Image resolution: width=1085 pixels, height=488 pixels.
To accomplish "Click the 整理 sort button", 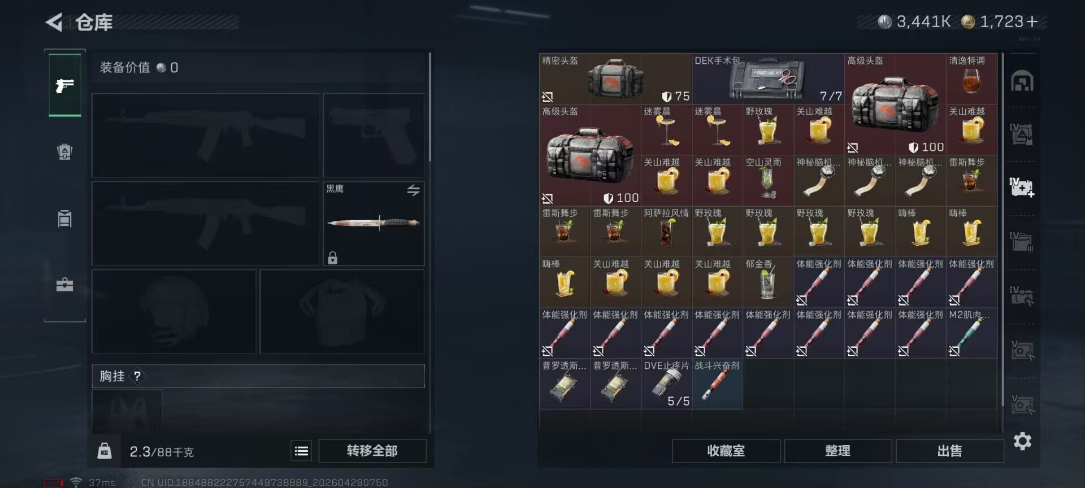I will click(838, 451).
